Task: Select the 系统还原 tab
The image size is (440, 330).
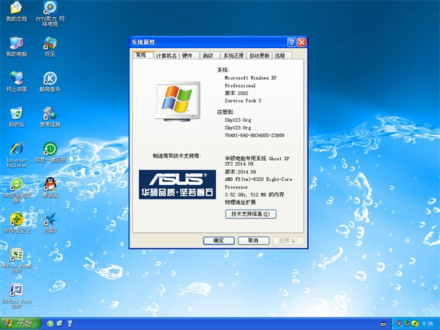Action: click(x=233, y=56)
